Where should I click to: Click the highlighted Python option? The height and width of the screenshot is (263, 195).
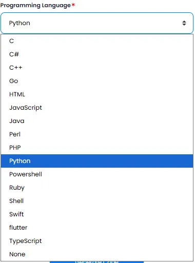coord(97,161)
